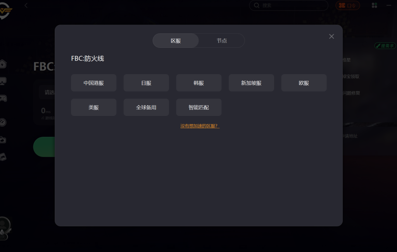
Task: Click the magnifier icon in the search box
Action: [257, 5]
